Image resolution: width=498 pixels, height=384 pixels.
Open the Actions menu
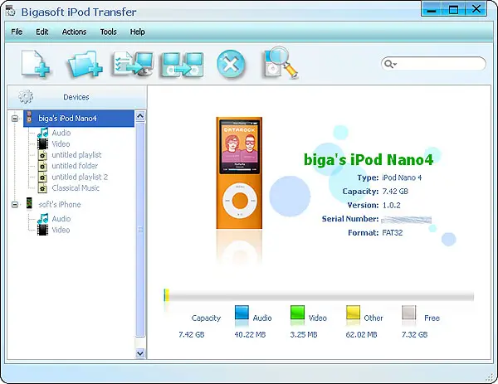click(x=75, y=32)
